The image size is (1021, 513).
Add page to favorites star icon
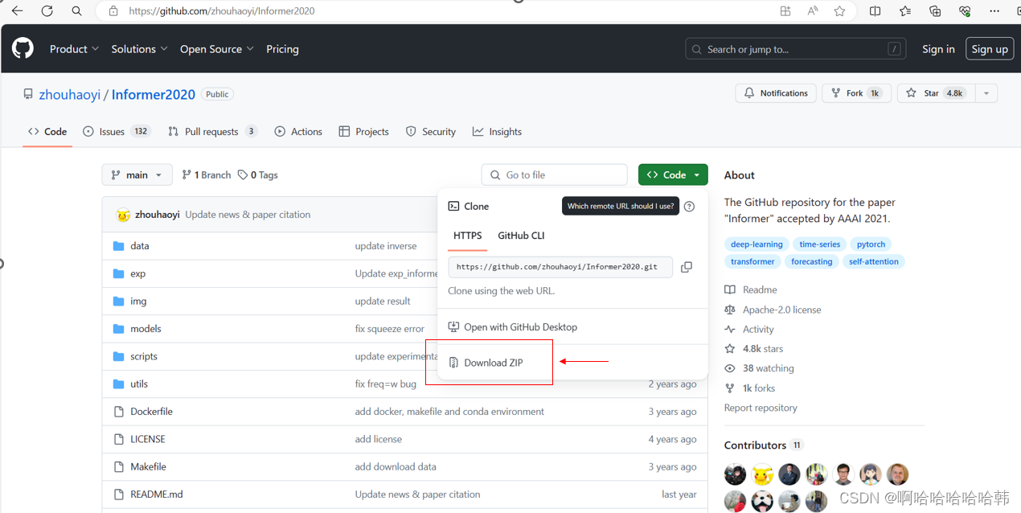[x=839, y=11]
